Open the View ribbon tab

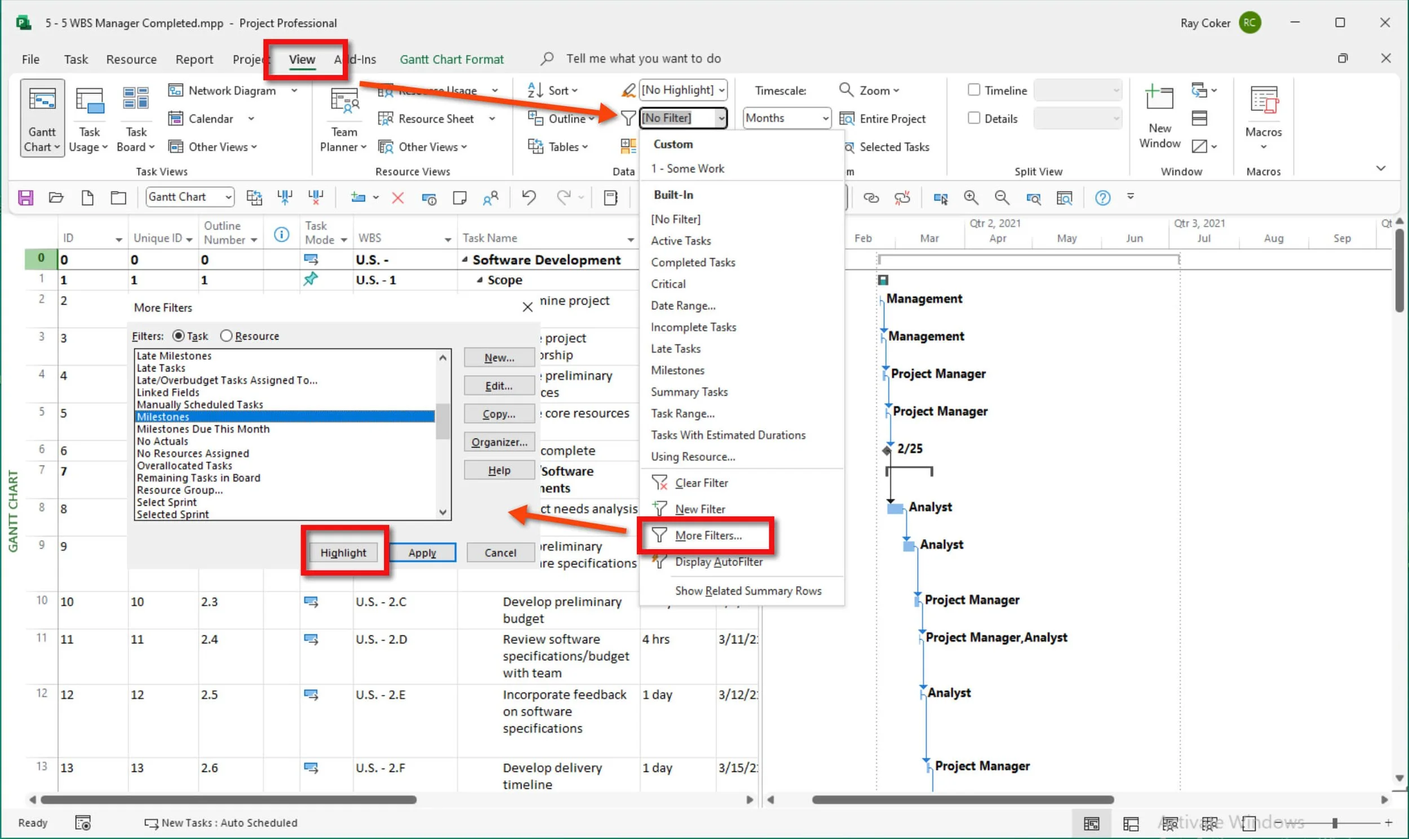coord(302,59)
